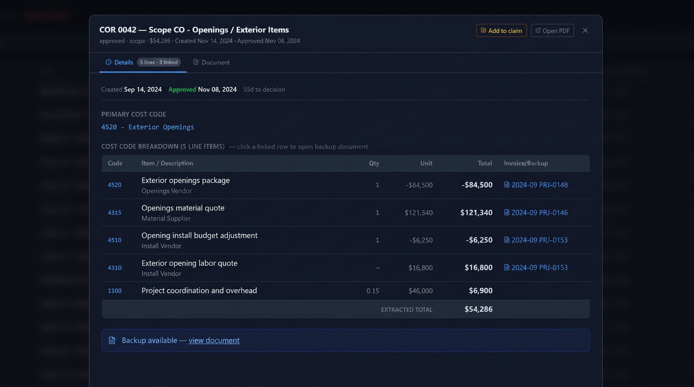Image resolution: width=694 pixels, height=387 pixels.
Task: Click the Invoice/Backup column header
Action: (x=526, y=163)
